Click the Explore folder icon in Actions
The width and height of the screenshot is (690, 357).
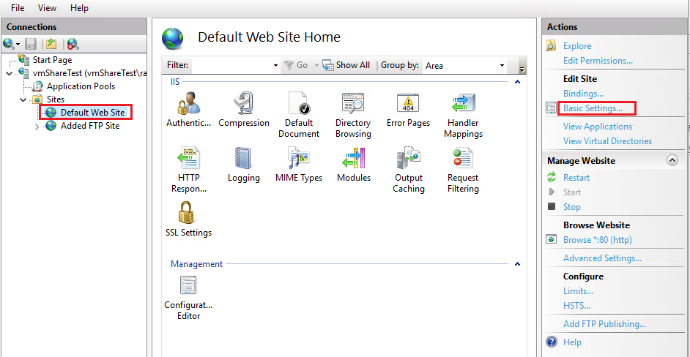pos(552,46)
